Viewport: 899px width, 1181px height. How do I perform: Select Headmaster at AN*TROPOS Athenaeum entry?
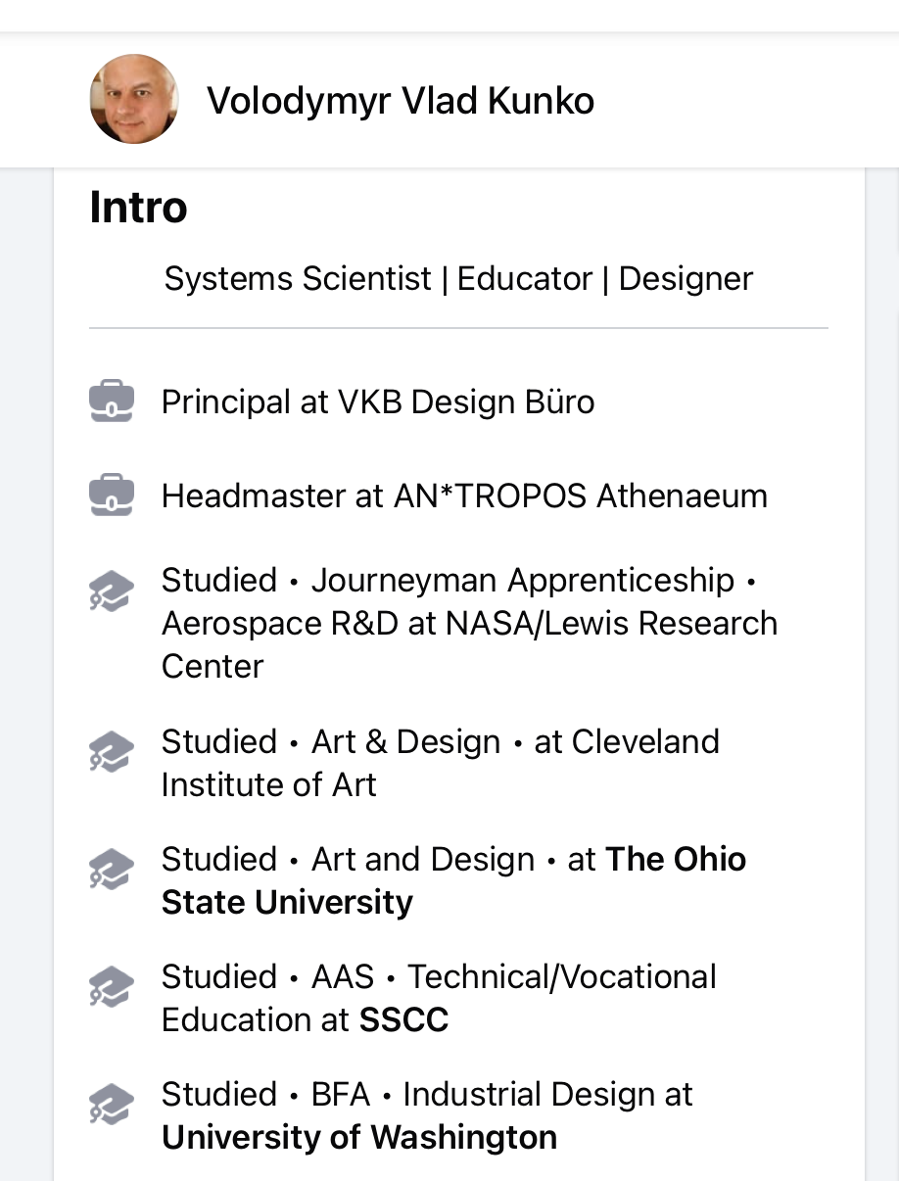(x=463, y=496)
